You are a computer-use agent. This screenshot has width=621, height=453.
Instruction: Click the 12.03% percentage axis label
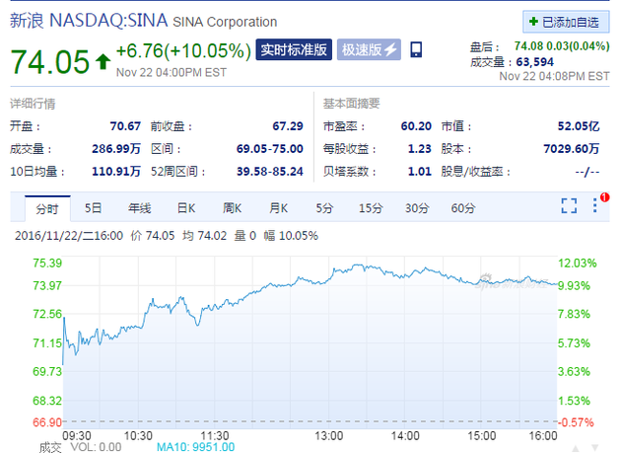[x=577, y=263]
